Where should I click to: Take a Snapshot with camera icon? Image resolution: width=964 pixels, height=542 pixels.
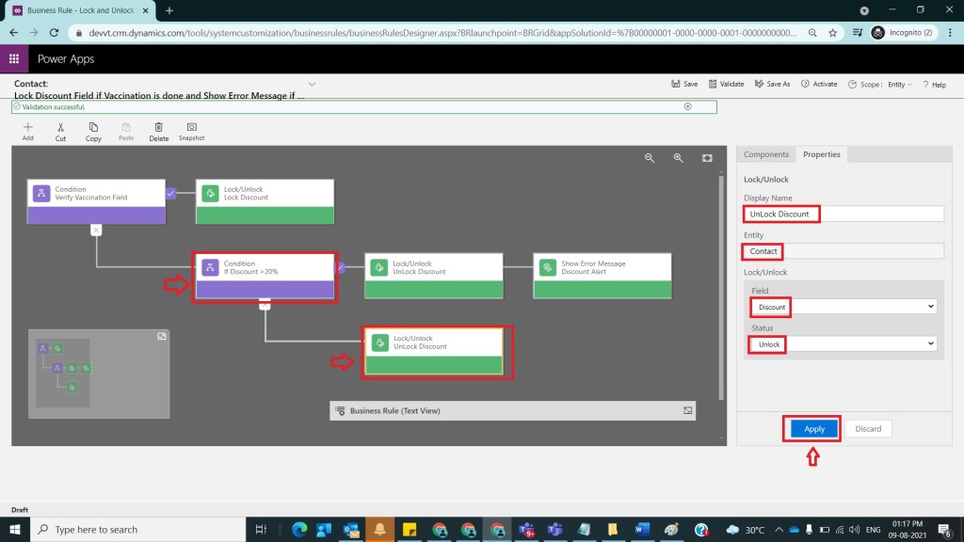point(191,128)
